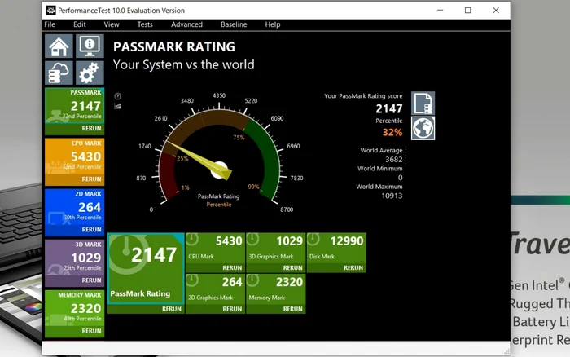Click the orange Percentile label under gauge

[219, 205]
